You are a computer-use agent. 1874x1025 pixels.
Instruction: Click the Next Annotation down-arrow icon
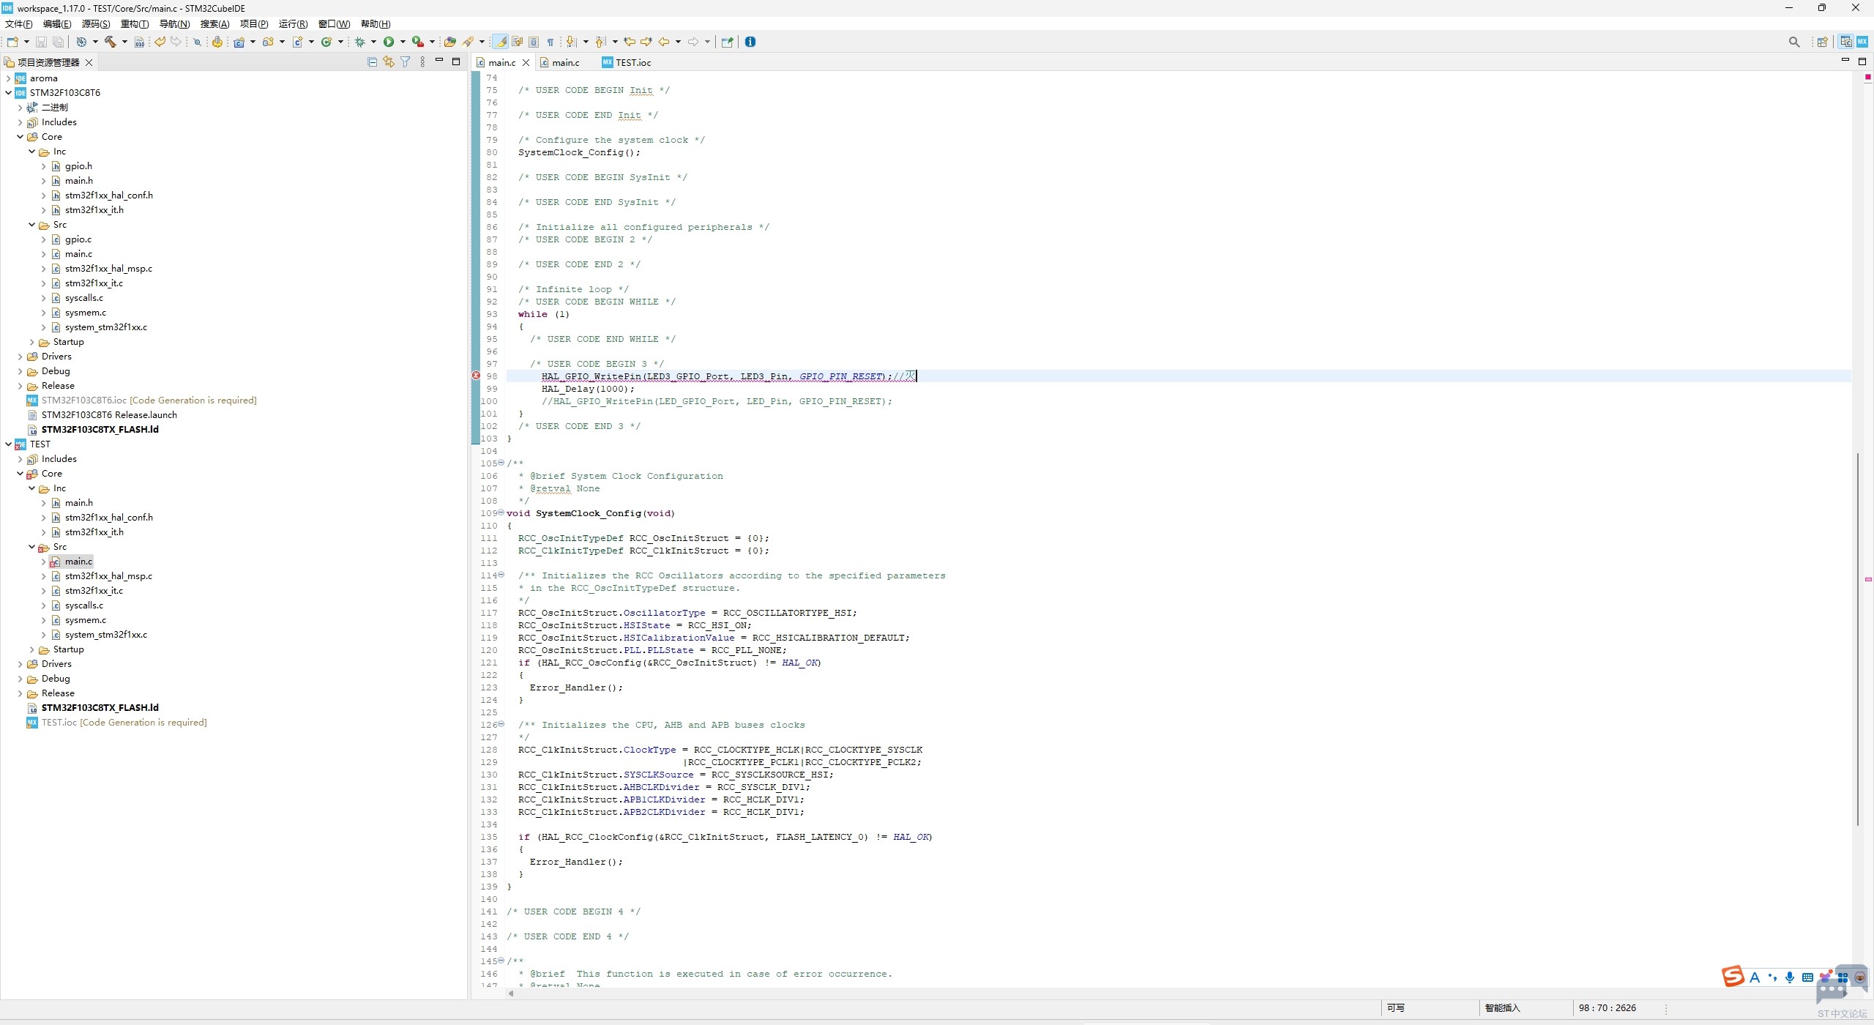571,42
